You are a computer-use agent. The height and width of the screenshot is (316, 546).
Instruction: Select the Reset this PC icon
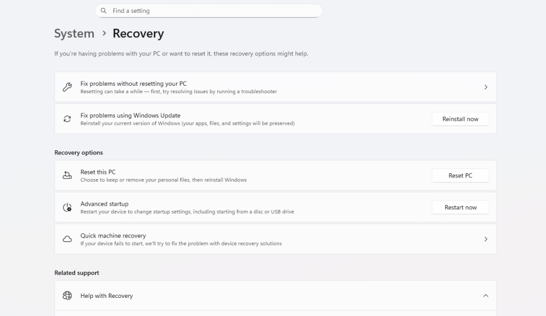(66, 175)
